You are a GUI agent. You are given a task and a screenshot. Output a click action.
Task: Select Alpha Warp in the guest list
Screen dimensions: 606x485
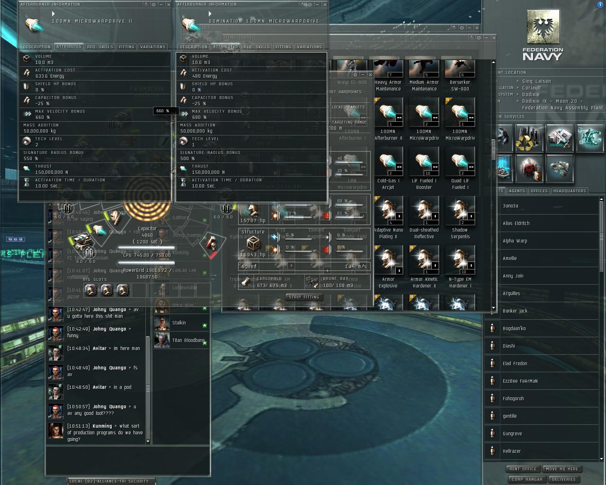pyautogui.click(x=515, y=241)
